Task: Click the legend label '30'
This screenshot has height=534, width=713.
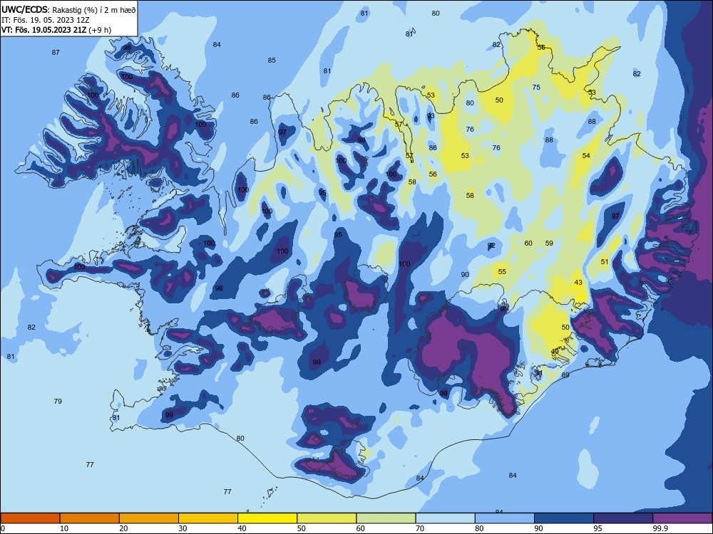Action: 183,528
